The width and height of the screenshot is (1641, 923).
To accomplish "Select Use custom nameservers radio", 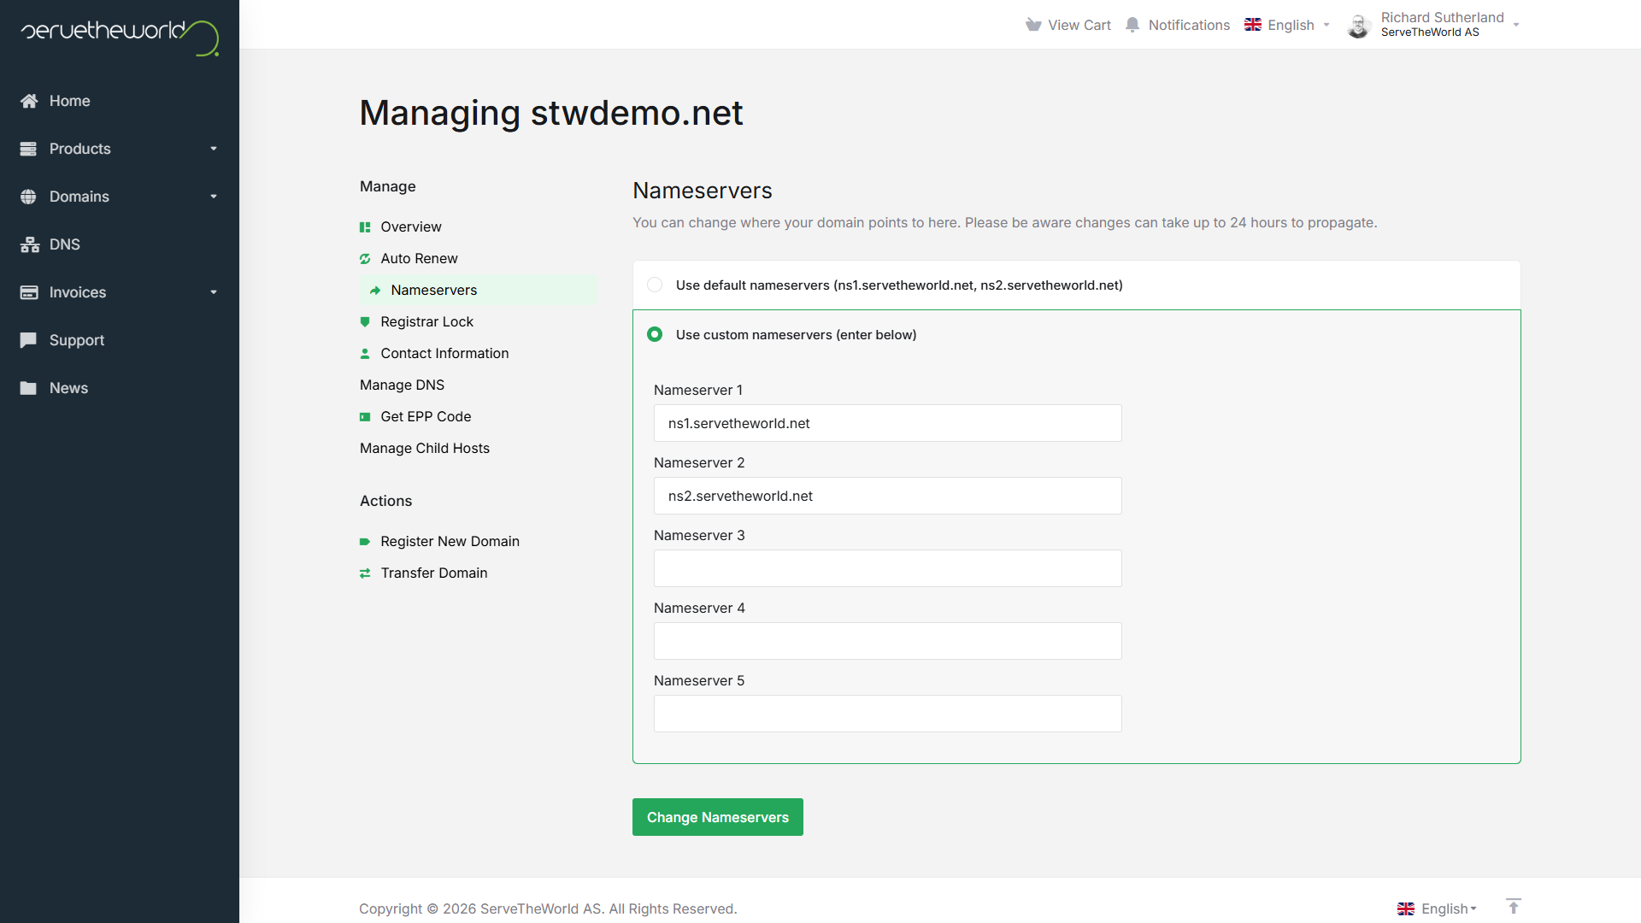I will 655,334.
